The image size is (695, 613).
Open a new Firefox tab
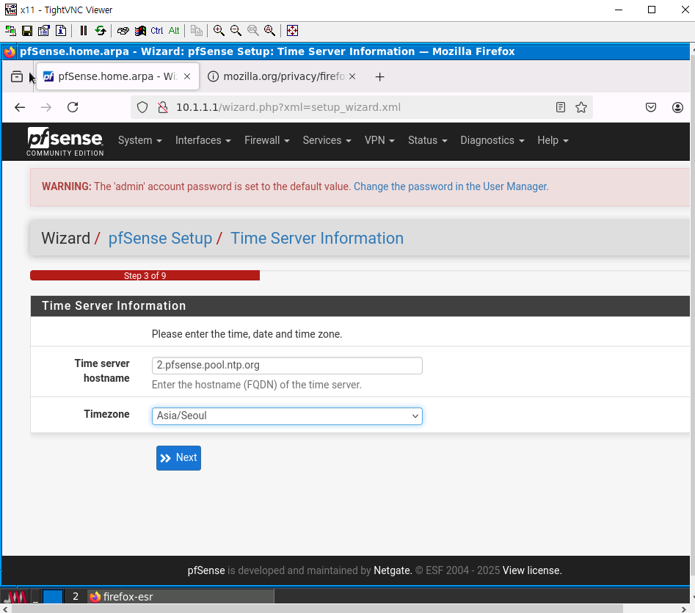379,76
